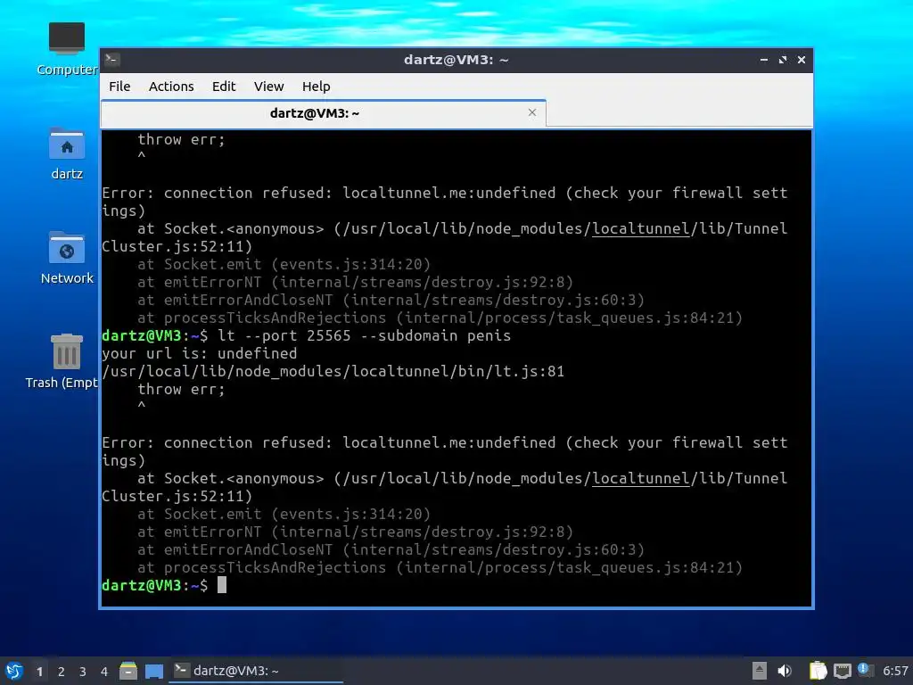Select the dartz home folder icon
The image size is (913, 685).
(67, 153)
